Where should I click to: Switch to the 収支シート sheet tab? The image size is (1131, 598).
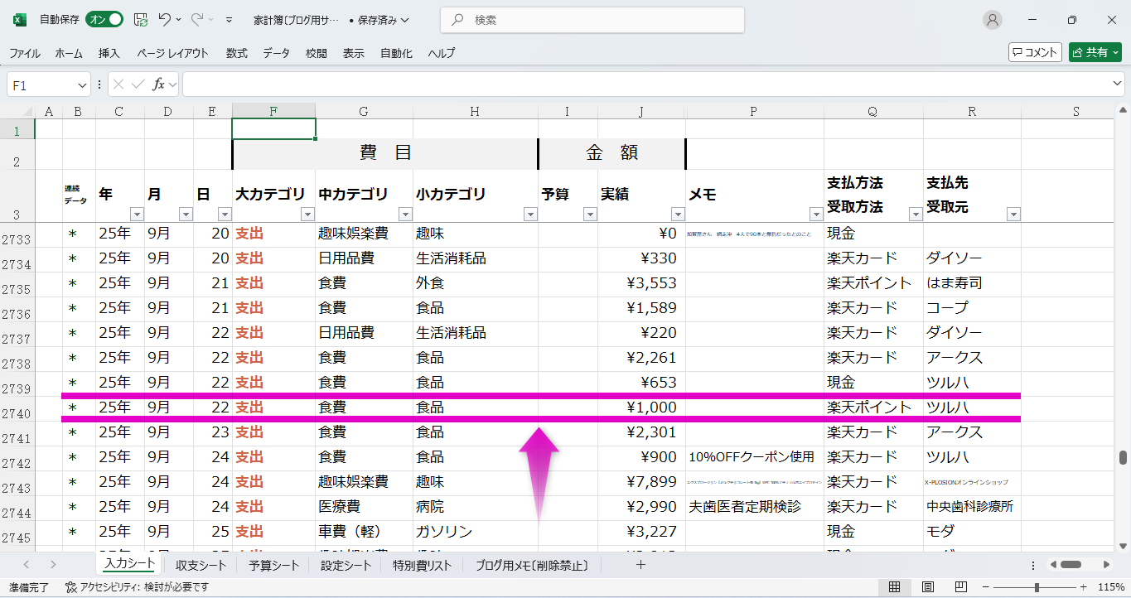[x=201, y=566]
